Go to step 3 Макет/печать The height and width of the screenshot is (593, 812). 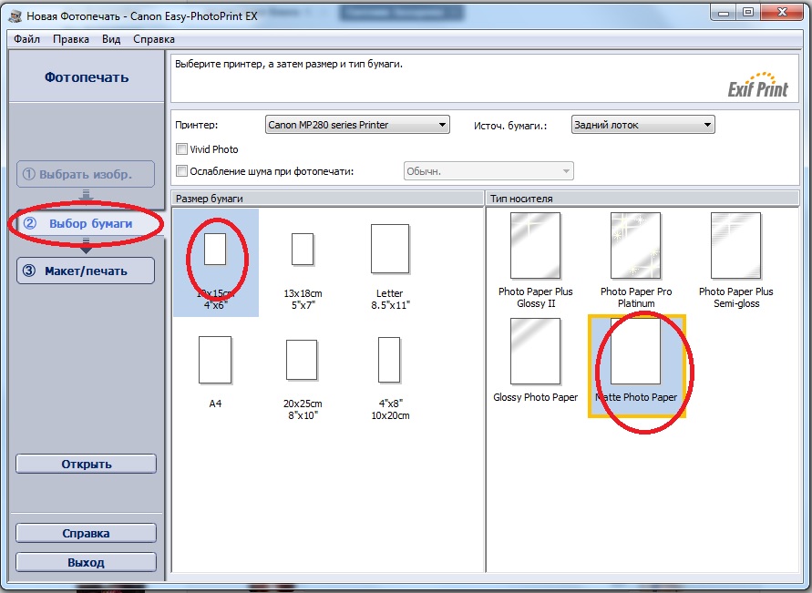(86, 271)
